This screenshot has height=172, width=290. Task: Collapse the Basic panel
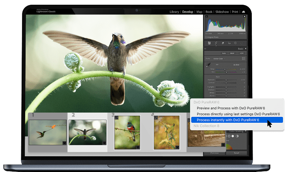point(246,48)
